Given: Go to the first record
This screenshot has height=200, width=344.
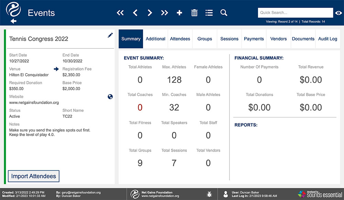Looking at the screenshot, I should click(x=120, y=13).
